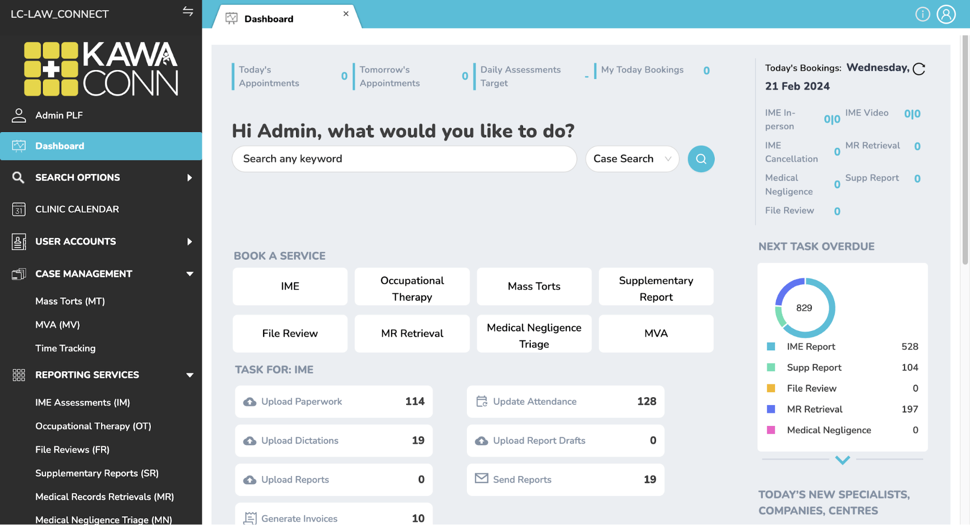
Task: Open the Case Search dropdown
Action: (x=632, y=159)
